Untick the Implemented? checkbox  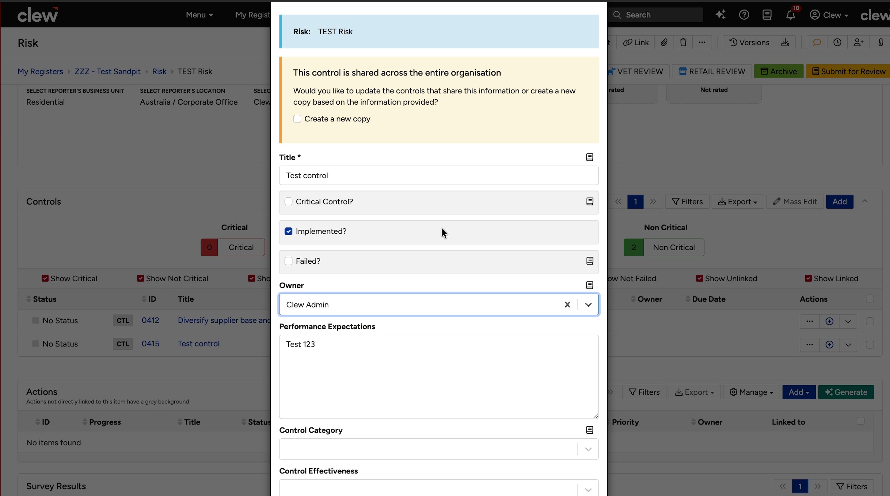point(288,231)
